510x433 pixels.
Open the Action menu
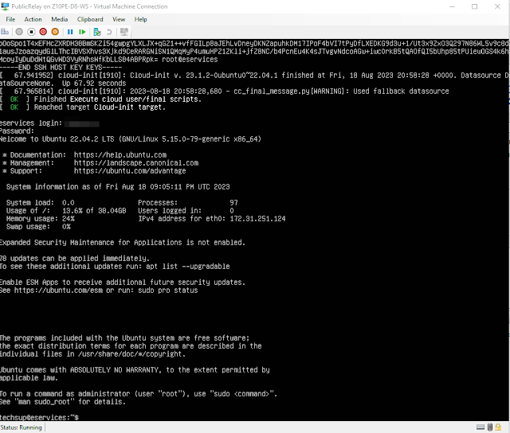(x=33, y=19)
